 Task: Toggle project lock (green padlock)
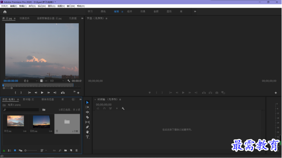tap(4, 150)
